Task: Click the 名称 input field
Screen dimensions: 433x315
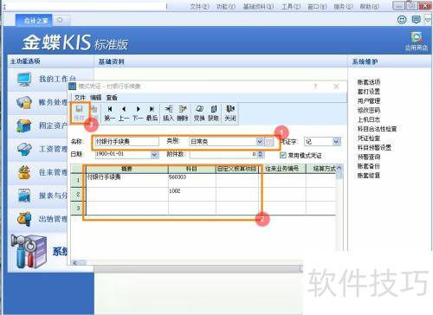Action: [x=126, y=141]
